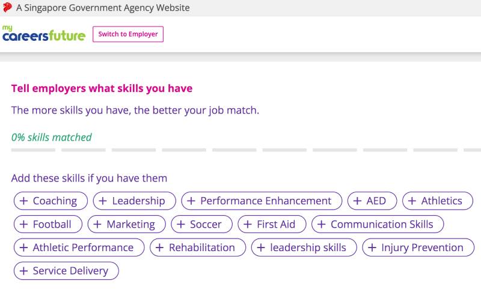Click the Switch to Employer button

128,34
